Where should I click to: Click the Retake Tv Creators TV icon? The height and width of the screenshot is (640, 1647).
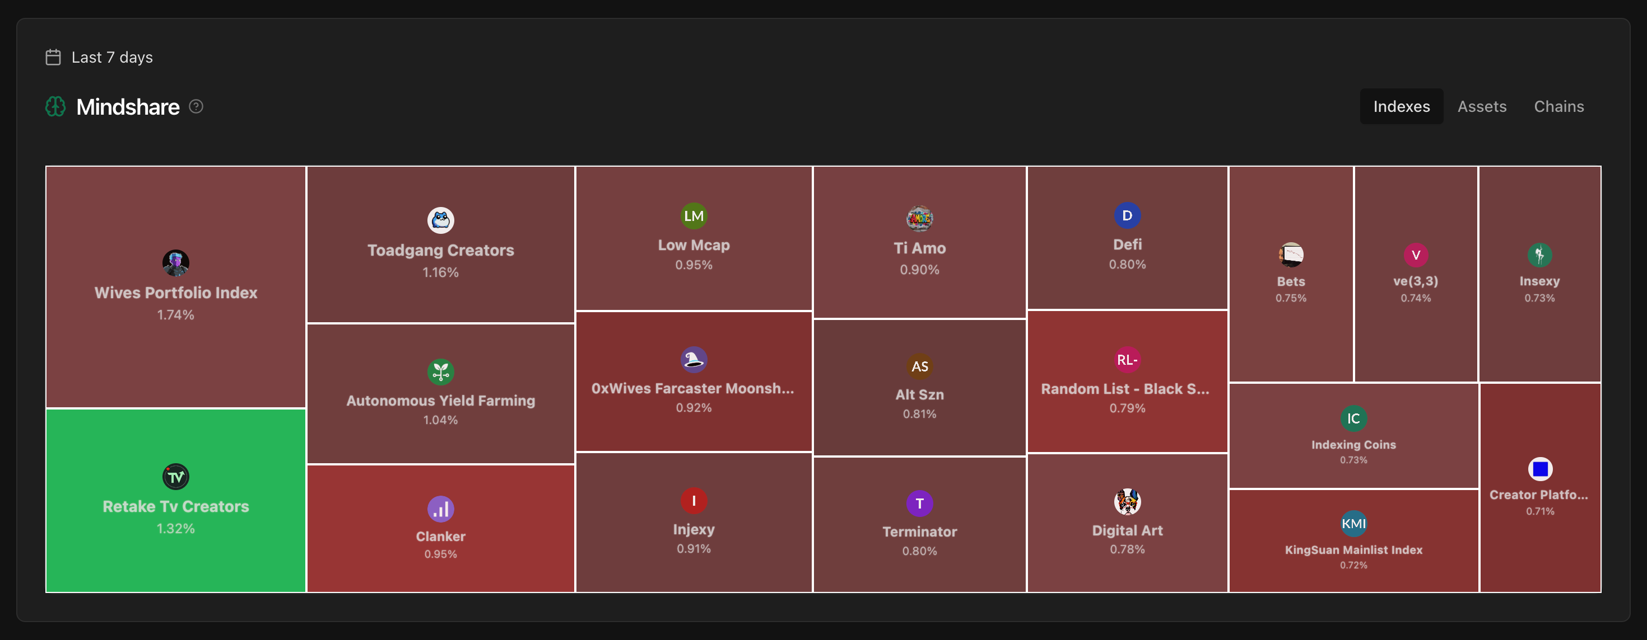click(176, 477)
